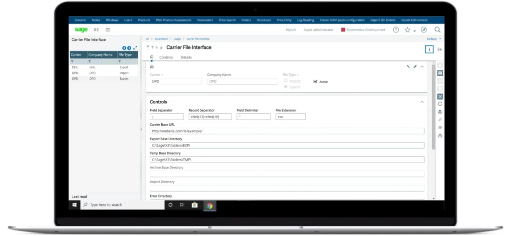Open the compass navigation icon

pos(424,29)
